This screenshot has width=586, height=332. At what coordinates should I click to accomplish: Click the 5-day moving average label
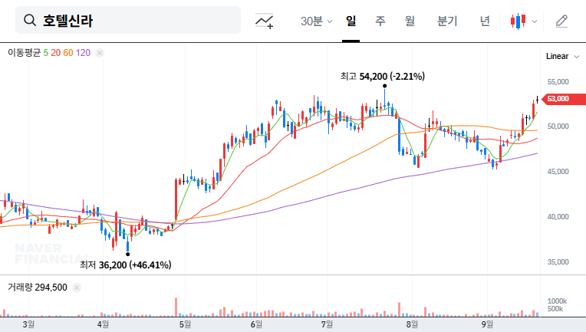pos(45,53)
